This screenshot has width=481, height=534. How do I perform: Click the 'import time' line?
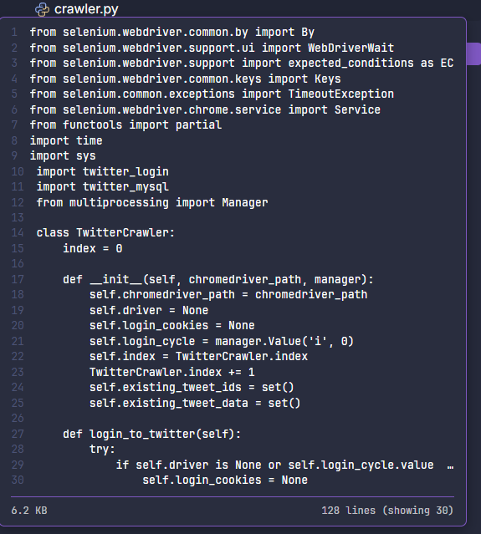[x=66, y=140]
